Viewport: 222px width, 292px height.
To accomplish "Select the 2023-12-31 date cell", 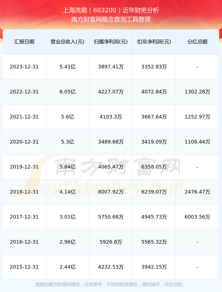I will [x=24, y=67].
